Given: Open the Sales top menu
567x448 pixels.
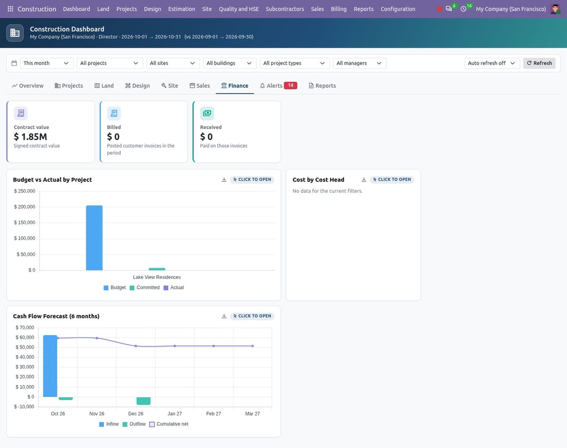Looking at the screenshot, I should pyautogui.click(x=318, y=9).
